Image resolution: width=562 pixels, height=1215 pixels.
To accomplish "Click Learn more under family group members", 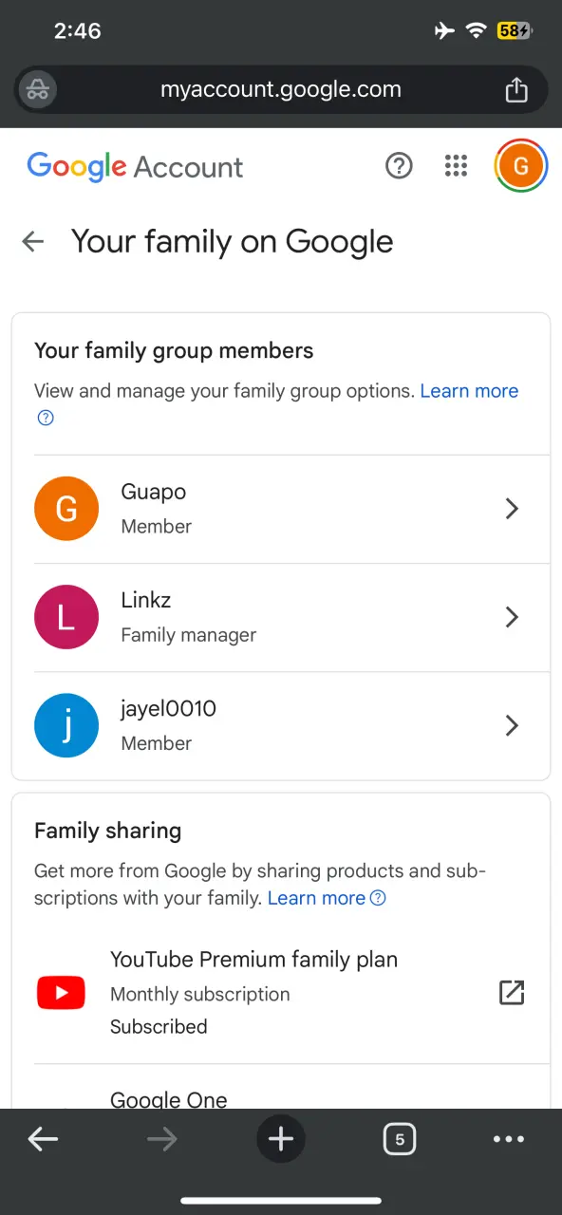I will (469, 391).
